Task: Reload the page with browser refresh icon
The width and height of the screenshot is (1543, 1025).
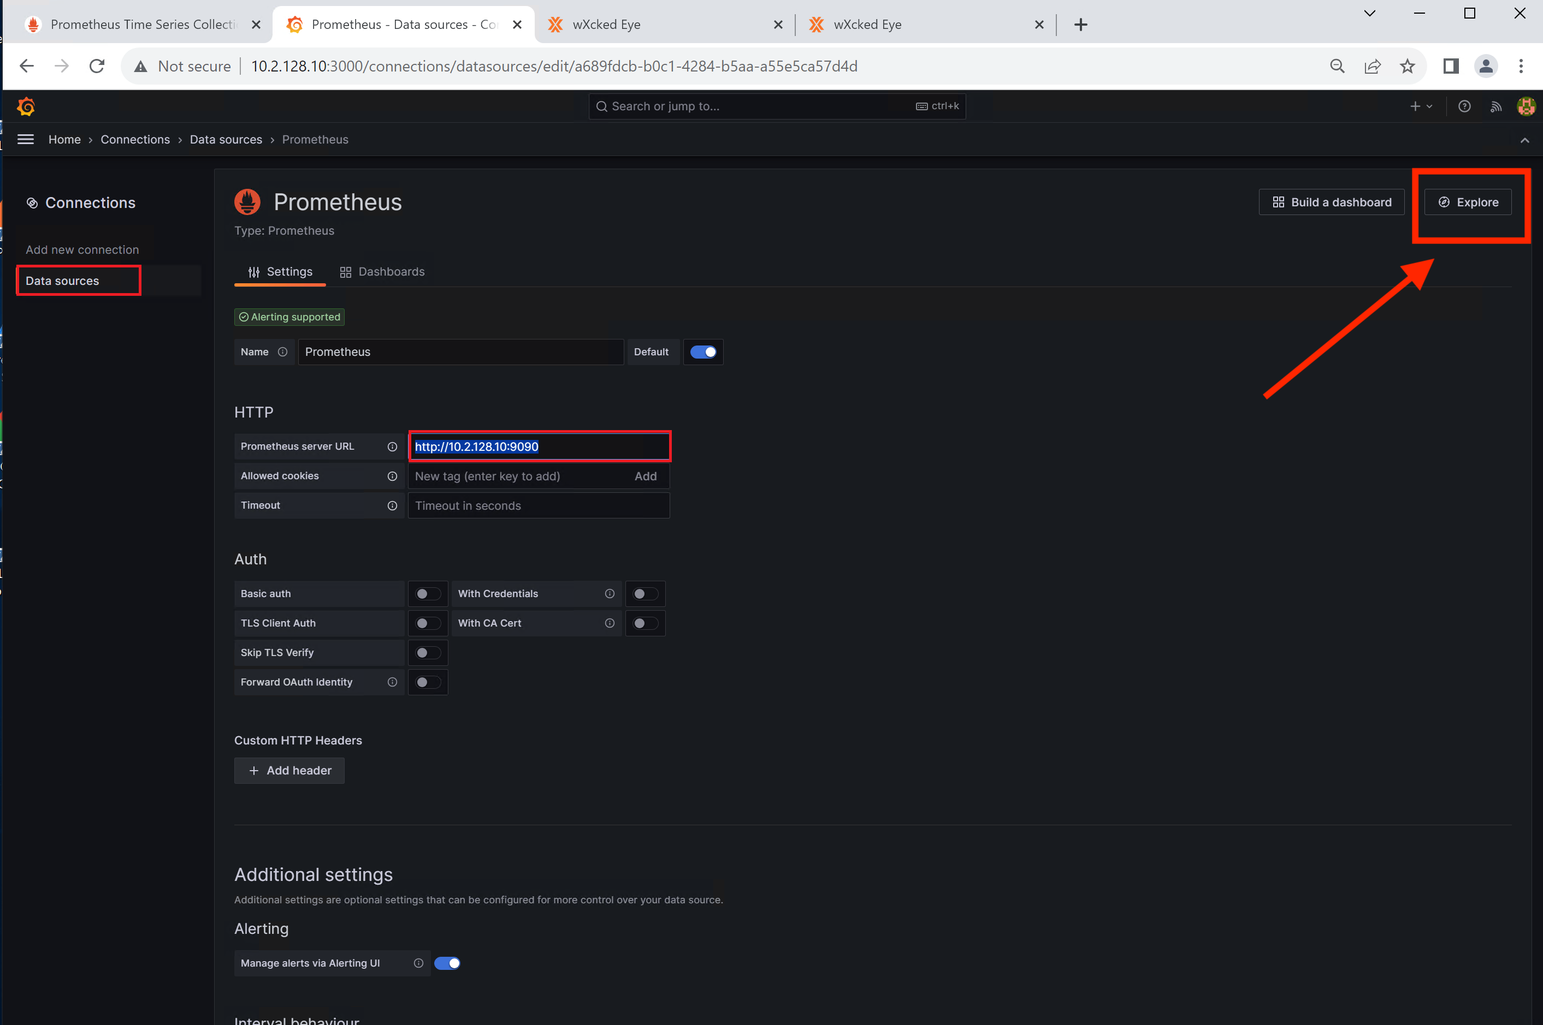Action: coord(97,66)
